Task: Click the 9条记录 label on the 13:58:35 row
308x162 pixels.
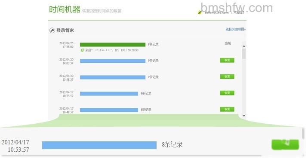Action: 153,77
